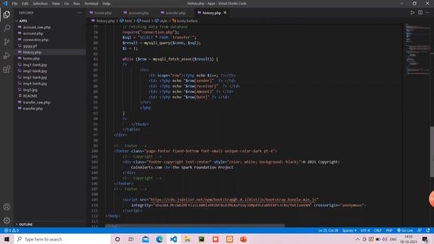Open the Manage settings gear
This screenshot has width=434, height=244.
pyautogui.click(x=7, y=220)
